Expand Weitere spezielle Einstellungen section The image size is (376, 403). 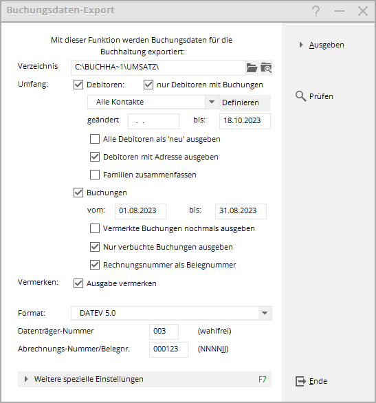(144, 379)
